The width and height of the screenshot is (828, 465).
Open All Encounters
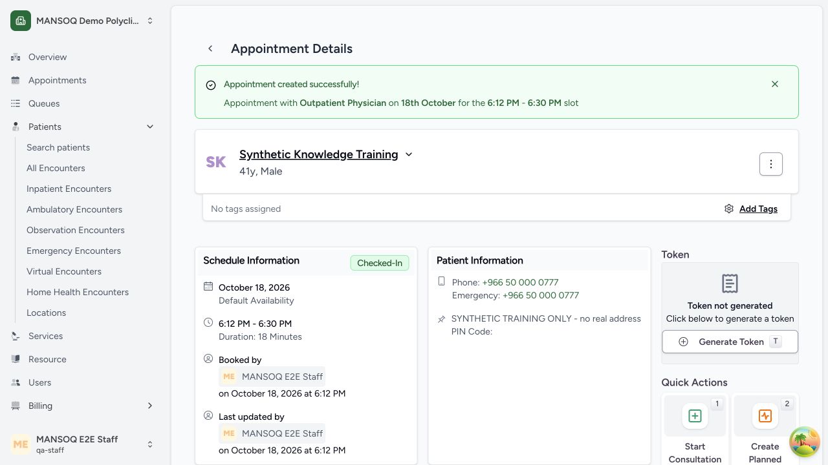(56, 168)
